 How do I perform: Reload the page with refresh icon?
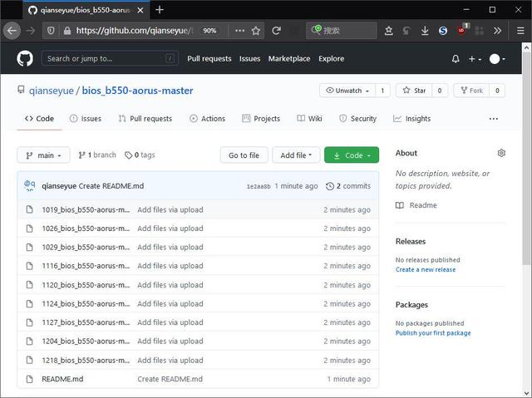pos(277,31)
